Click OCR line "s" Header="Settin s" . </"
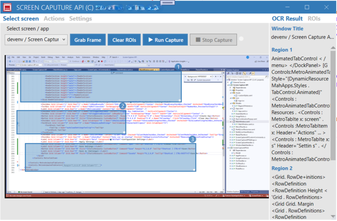 [x=299, y=146]
